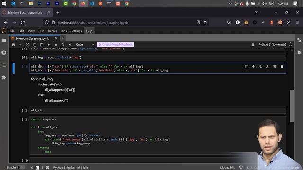Open the ENG language indicator
The width and height of the screenshot is (303, 170).
tap(271, 4)
